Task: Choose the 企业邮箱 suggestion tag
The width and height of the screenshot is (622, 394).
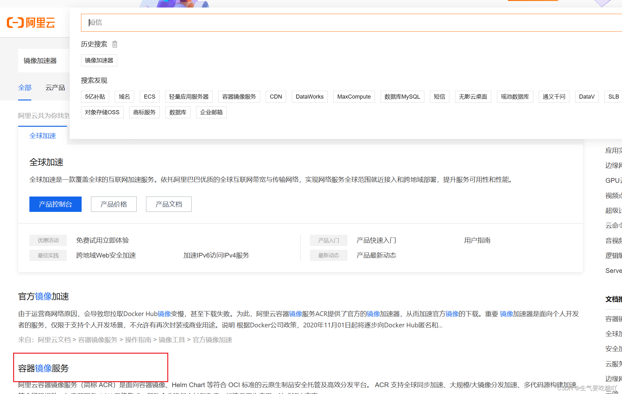Action: click(x=211, y=112)
